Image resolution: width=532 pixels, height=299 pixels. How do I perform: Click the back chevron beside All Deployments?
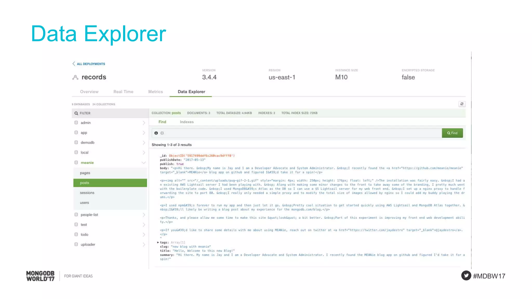coord(74,64)
